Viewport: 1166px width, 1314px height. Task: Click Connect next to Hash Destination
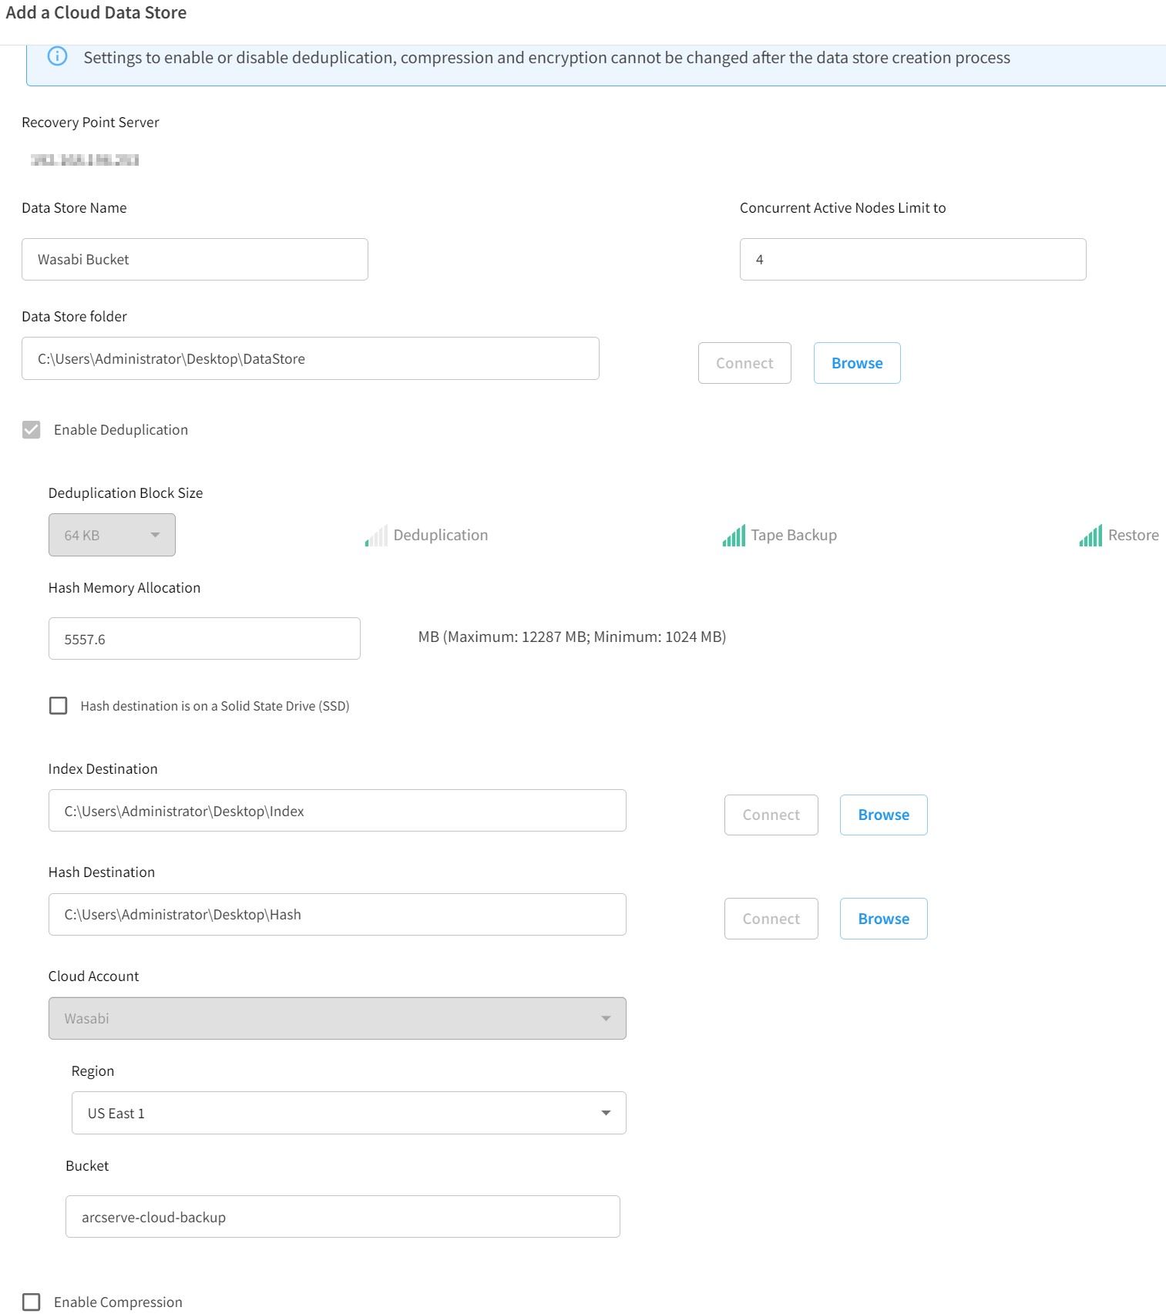point(771,919)
